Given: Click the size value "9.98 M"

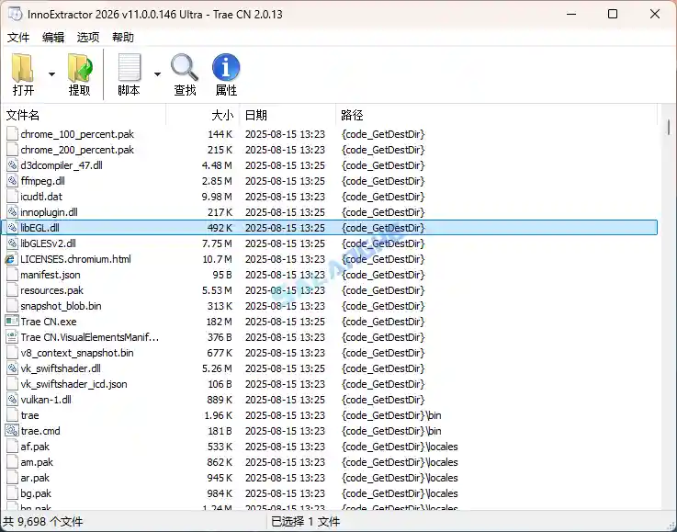Looking at the screenshot, I should point(217,197).
